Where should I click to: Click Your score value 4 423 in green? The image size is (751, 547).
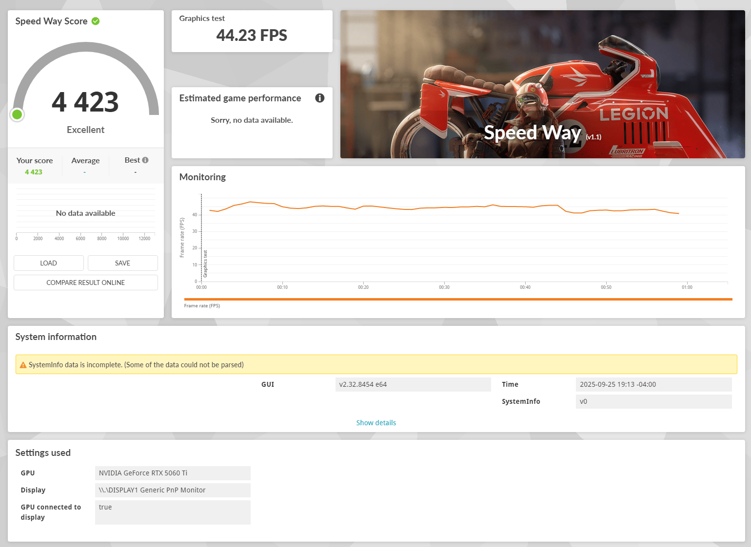coord(34,172)
